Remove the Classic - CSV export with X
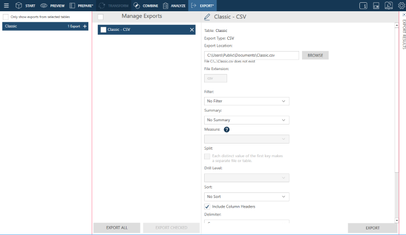Screen dimensions: 406x235 click(x=192, y=30)
